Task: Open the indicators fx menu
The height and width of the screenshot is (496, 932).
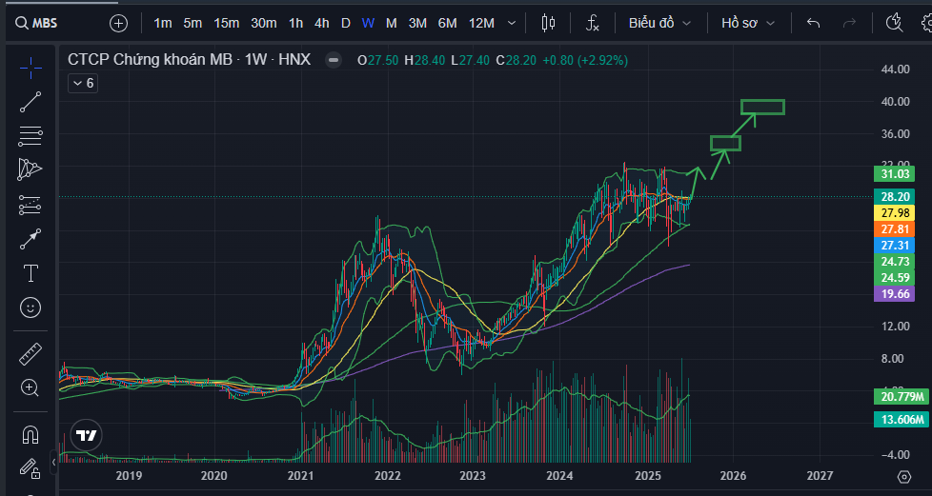Action: 593,23
